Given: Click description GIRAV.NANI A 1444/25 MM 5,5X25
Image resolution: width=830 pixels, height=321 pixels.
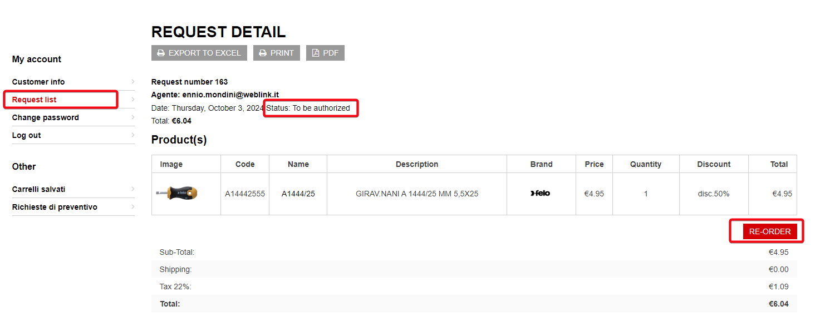Looking at the screenshot, I should 417,194.
